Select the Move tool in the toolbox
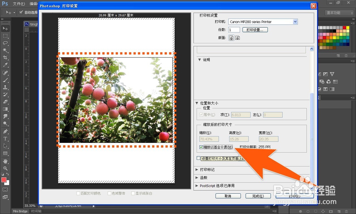Screen dimensions: 356x214 click(5, 28)
